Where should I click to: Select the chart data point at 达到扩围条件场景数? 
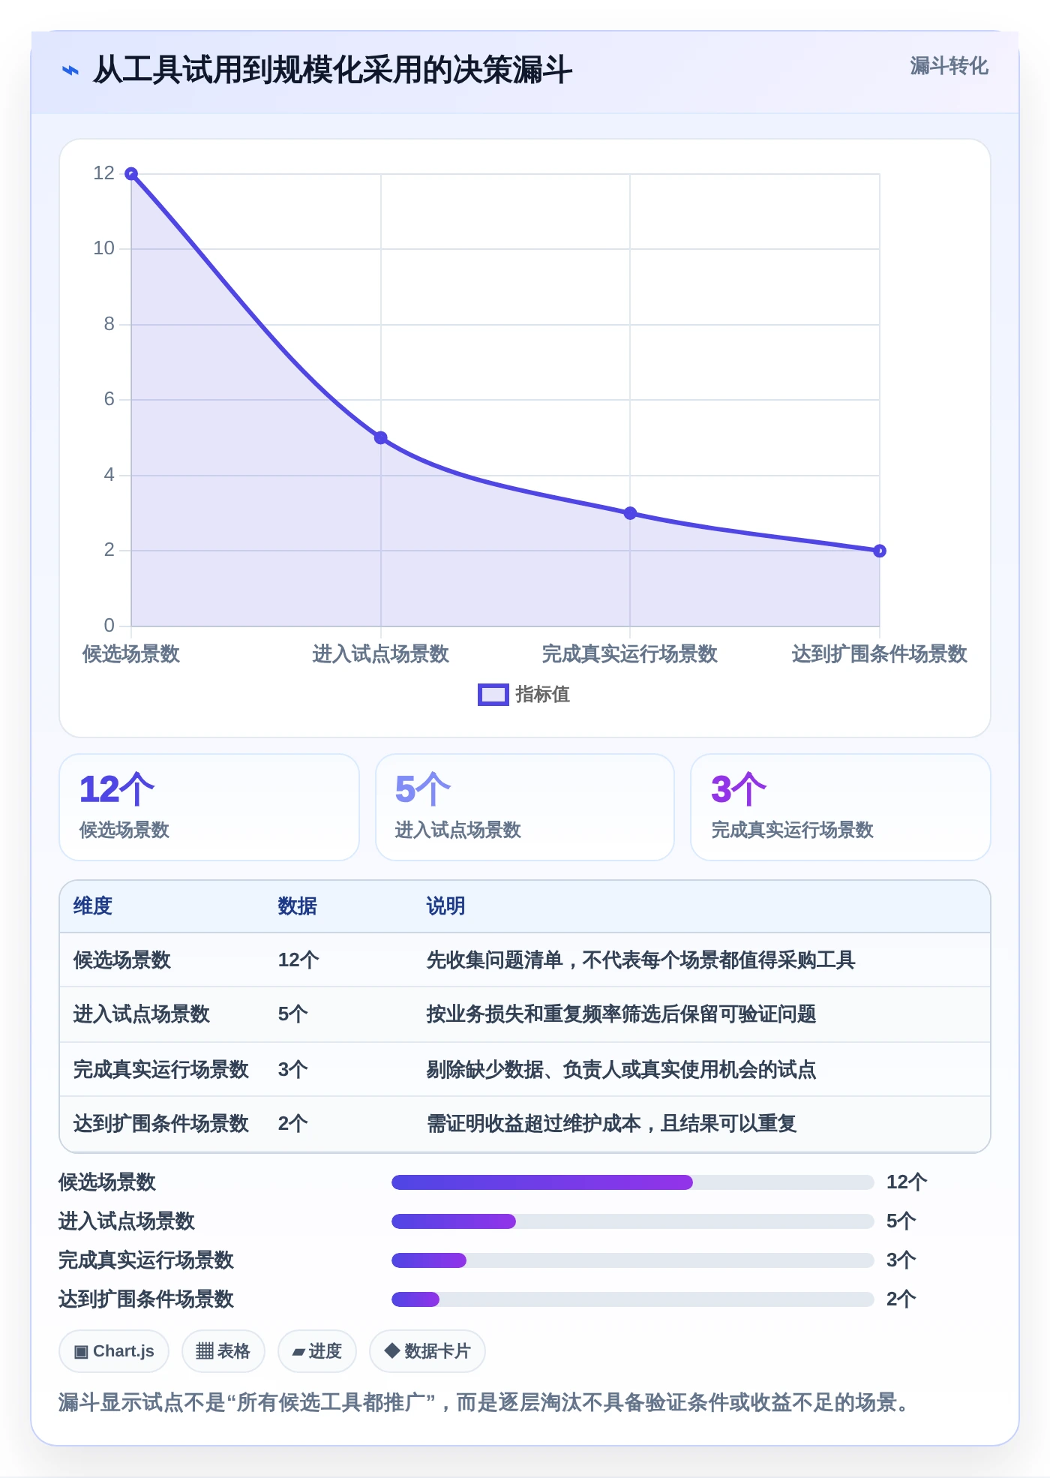click(880, 551)
